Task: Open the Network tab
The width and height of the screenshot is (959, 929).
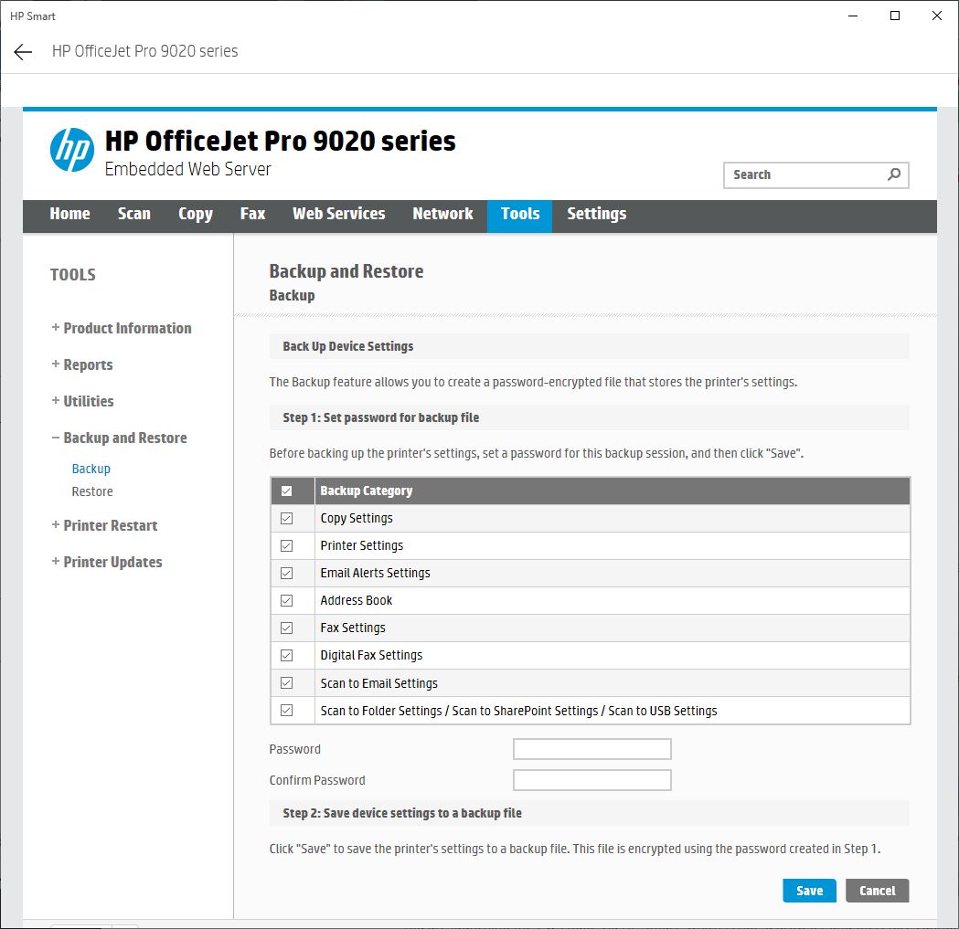Action: point(442,216)
